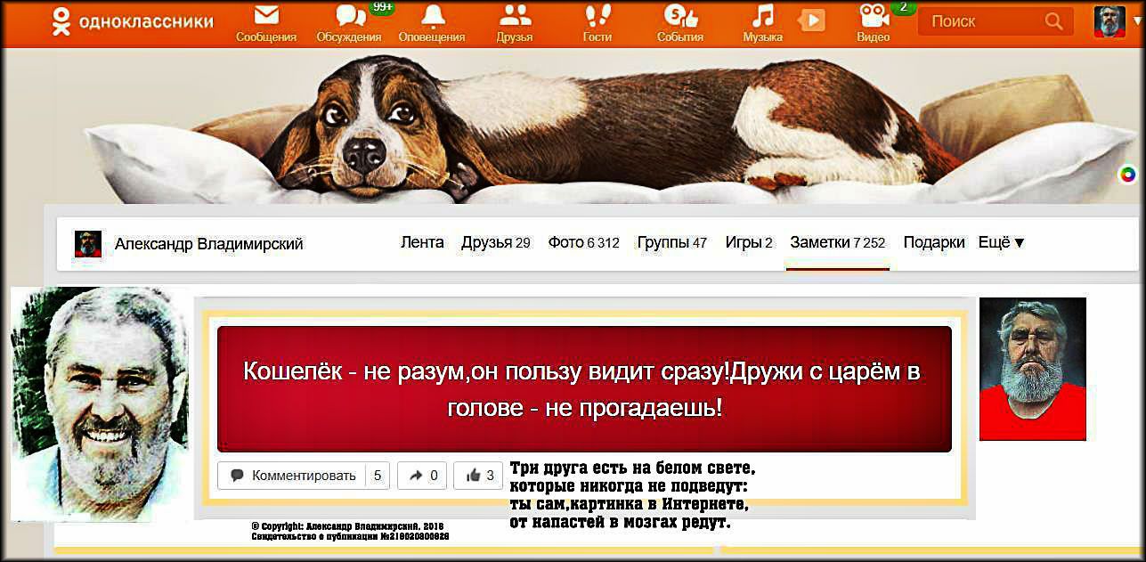
Task: Show Оповещения bell notifications
Action: point(433,16)
